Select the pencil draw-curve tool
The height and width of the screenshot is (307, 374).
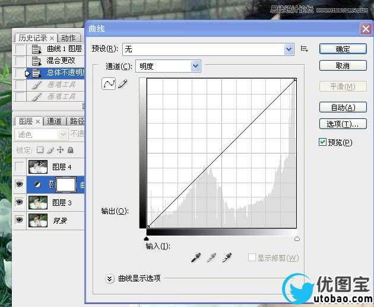pyautogui.click(x=123, y=84)
